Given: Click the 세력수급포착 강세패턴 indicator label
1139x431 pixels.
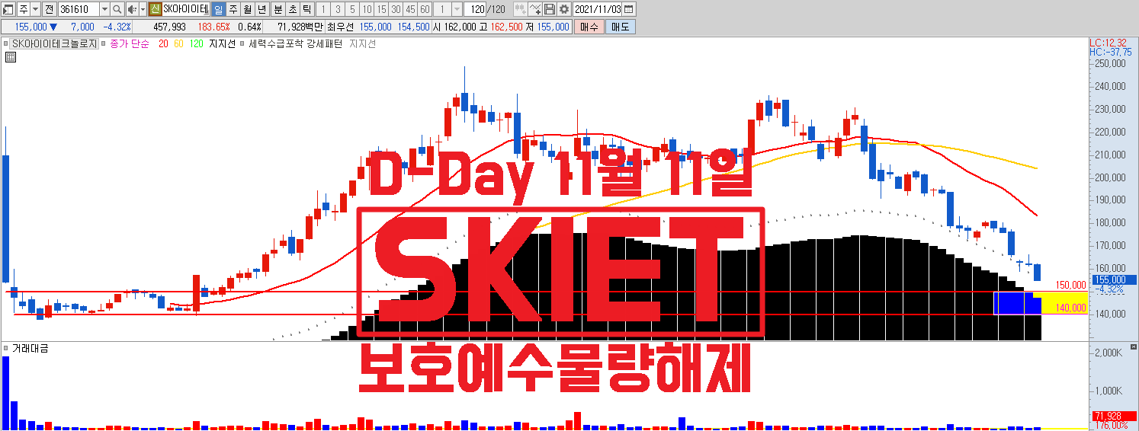Looking at the screenshot, I should 296,44.
